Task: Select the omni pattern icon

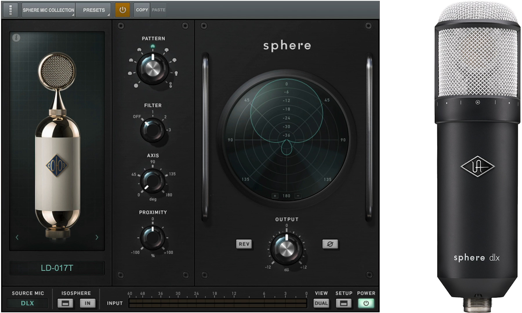Action: tap(136, 85)
